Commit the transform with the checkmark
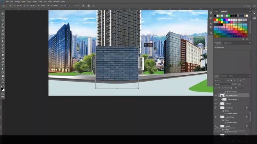Viewport: 257px width, 144px height. 94,6
